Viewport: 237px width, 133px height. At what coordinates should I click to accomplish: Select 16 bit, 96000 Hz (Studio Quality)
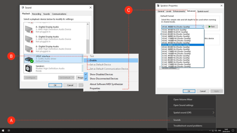point(183,36)
